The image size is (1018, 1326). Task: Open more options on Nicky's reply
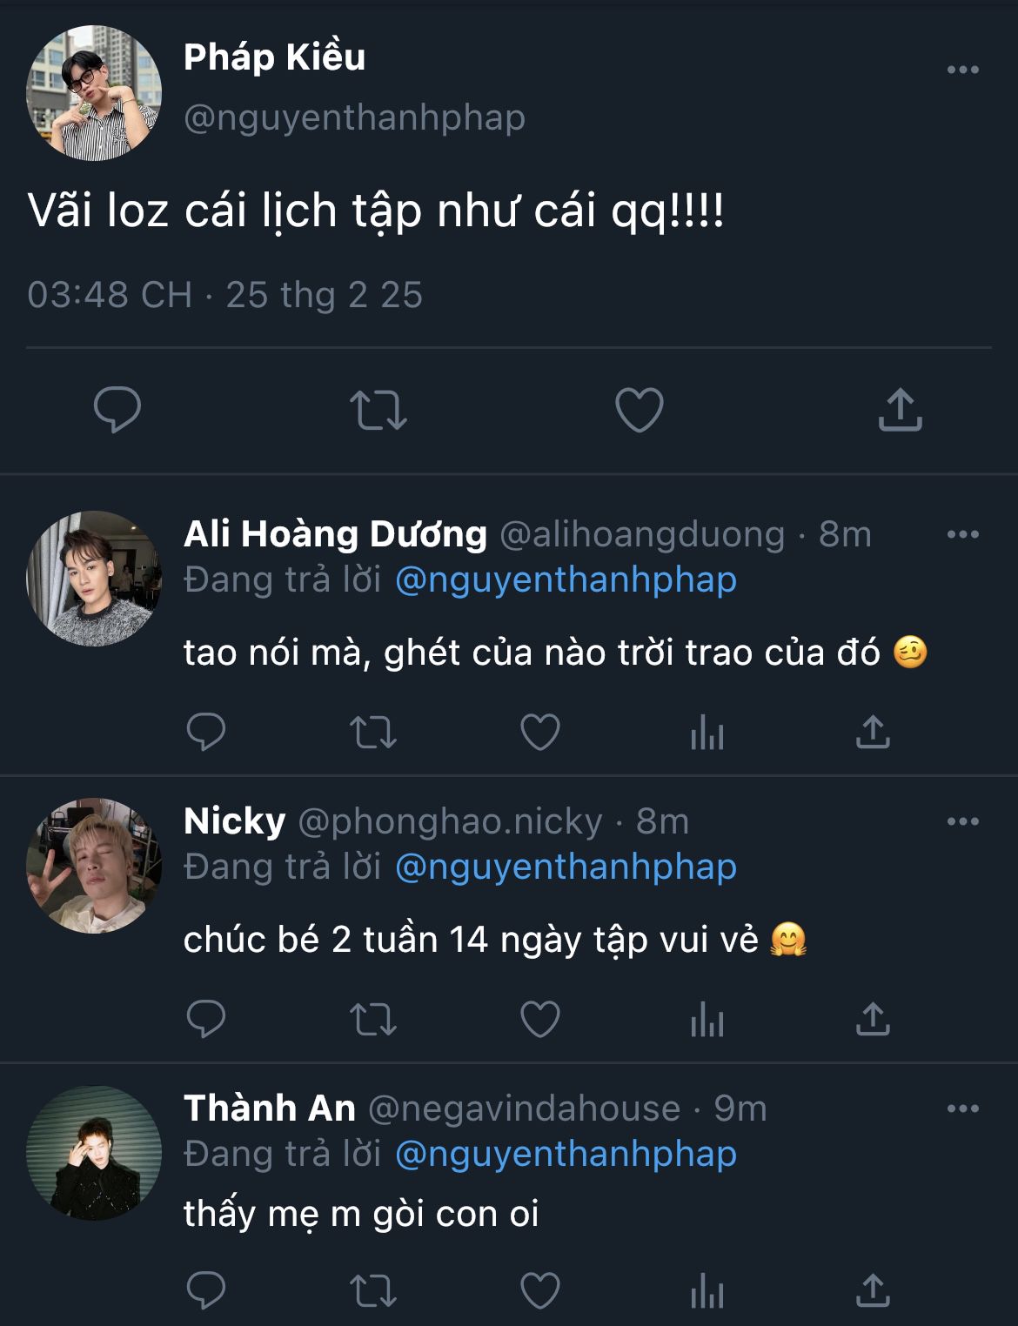(x=962, y=821)
